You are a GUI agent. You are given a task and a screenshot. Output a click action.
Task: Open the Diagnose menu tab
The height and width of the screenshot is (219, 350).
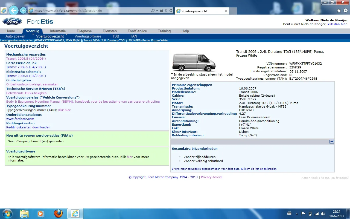[x=84, y=31]
